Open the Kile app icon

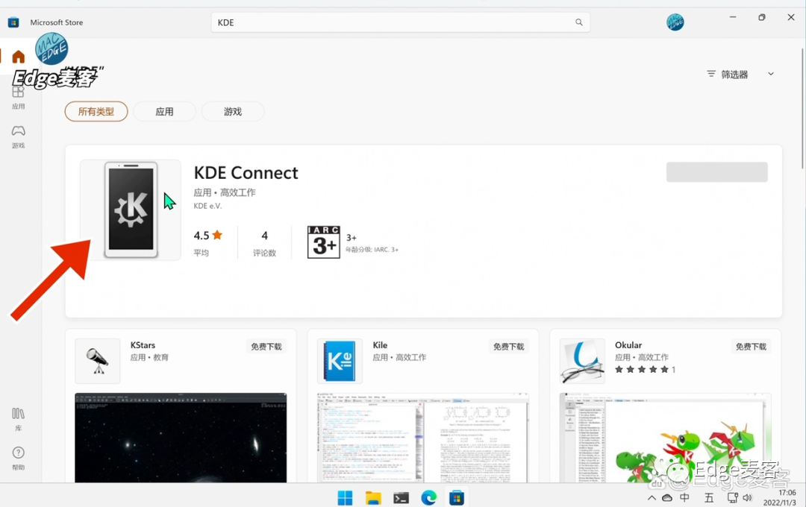[340, 361]
